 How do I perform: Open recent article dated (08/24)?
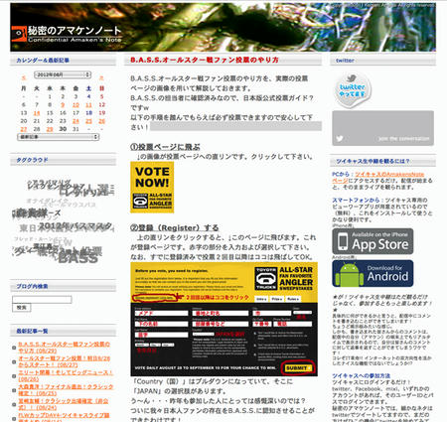pos(64,404)
